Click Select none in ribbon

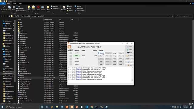[79, 8]
